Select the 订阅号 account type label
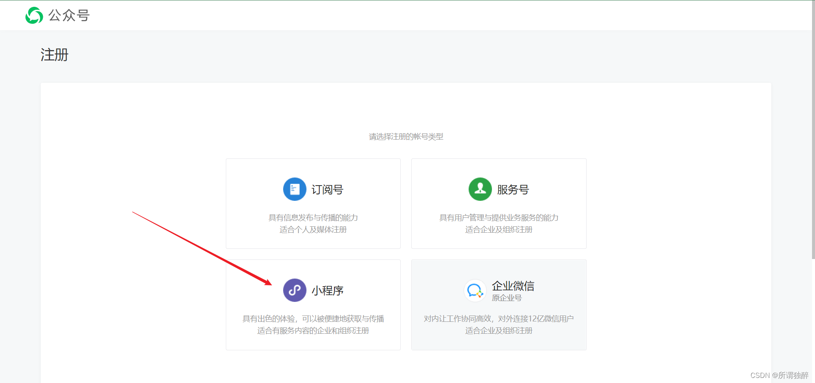The width and height of the screenshot is (815, 383). click(327, 189)
